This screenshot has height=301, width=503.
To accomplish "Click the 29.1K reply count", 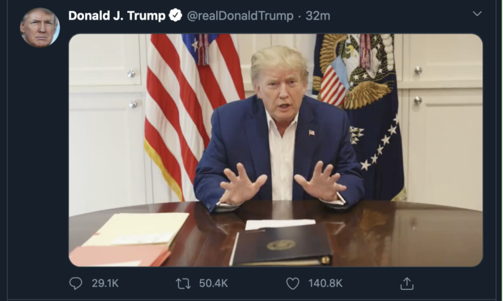I will point(105,283).
